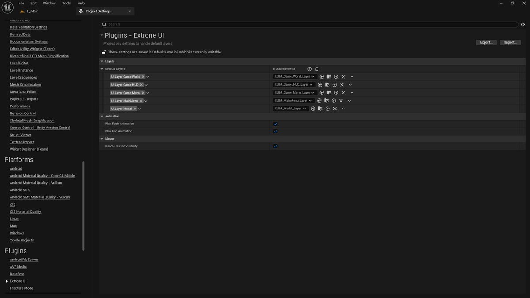Browse to EUIM_MainMenu_Layer in Content Browser
The height and width of the screenshot is (298, 530).
click(x=326, y=101)
